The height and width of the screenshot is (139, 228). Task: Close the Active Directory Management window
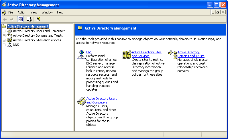click(x=223, y=5)
